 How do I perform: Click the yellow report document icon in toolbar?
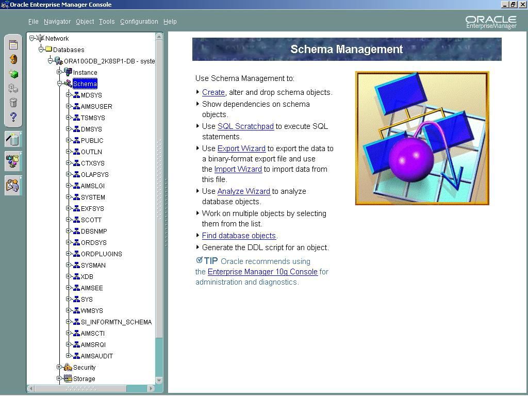pos(13,45)
